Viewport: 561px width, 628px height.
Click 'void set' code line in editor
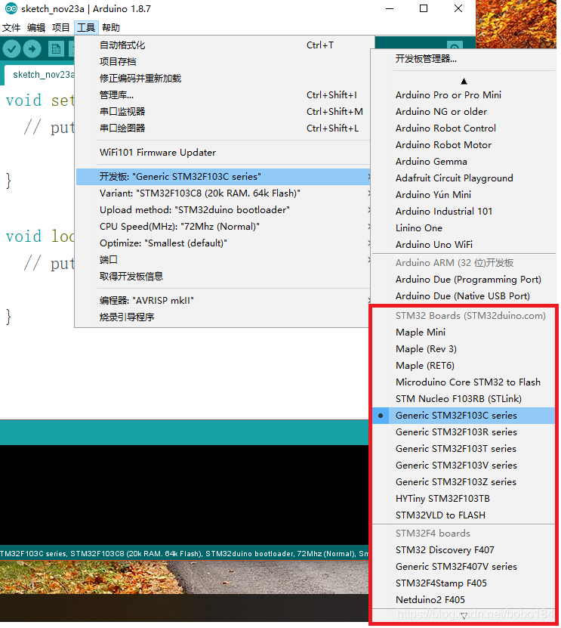click(x=40, y=100)
